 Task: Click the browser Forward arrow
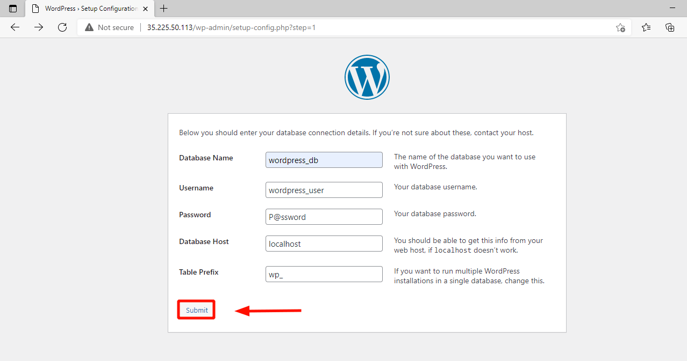[39, 27]
